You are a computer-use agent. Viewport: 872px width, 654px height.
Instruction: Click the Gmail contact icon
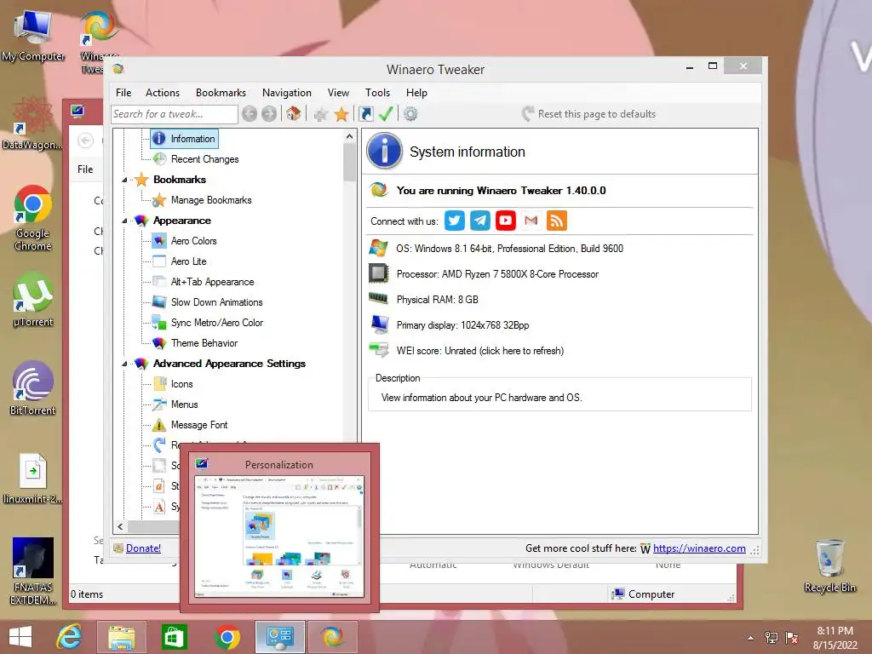point(531,221)
